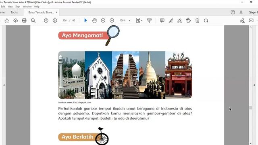This screenshot has height=145, width=258.
Task: Add a sticky note comment
Action: (162, 21)
